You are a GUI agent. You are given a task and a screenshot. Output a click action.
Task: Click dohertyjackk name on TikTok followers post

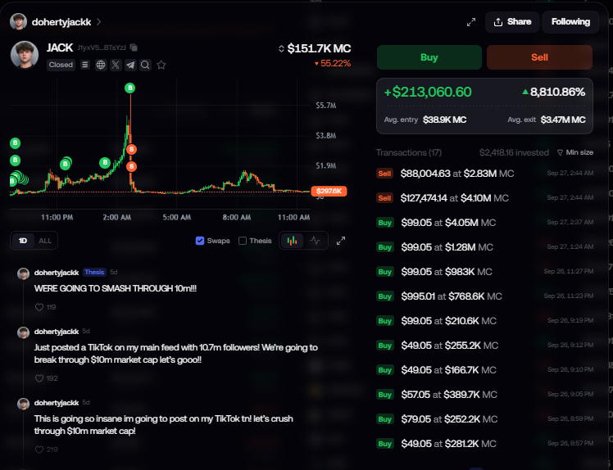point(57,332)
